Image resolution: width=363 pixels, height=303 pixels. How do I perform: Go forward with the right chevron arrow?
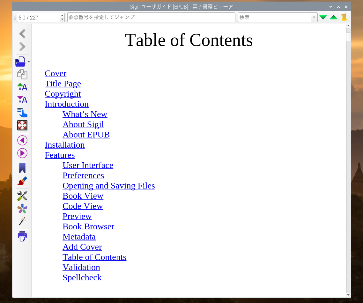(22, 47)
